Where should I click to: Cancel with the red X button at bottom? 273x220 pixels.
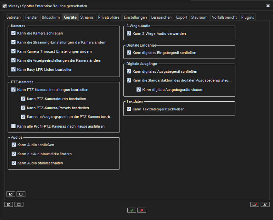click(x=142, y=210)
